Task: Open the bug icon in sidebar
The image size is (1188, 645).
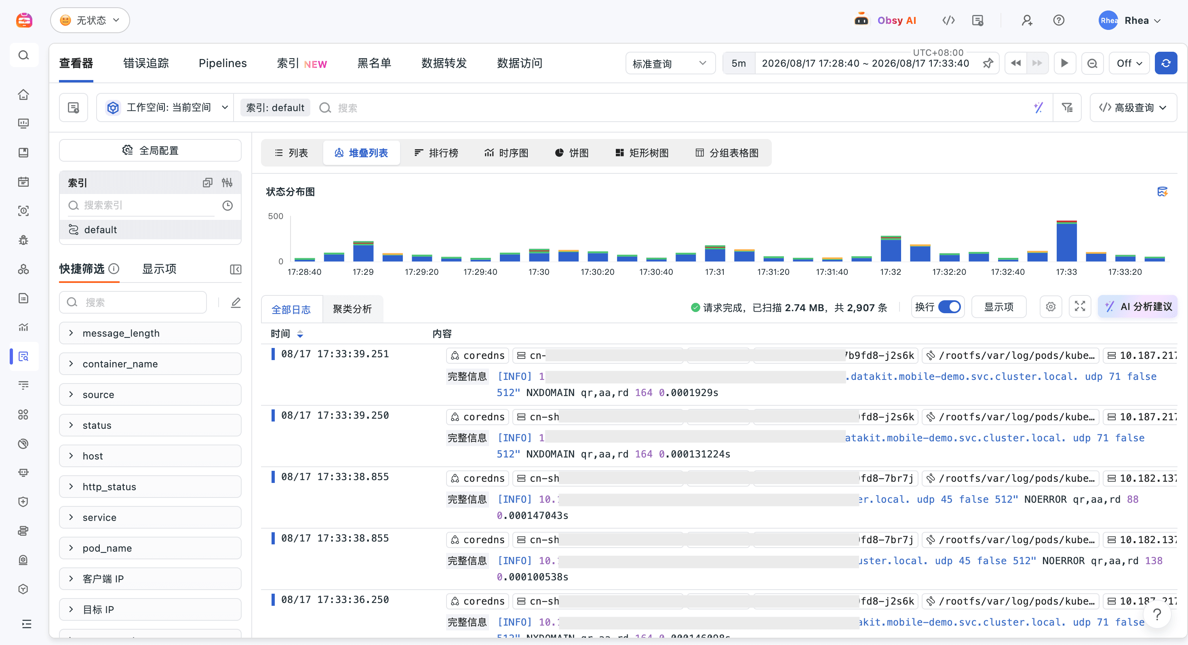Action: (x=23, y=240)
